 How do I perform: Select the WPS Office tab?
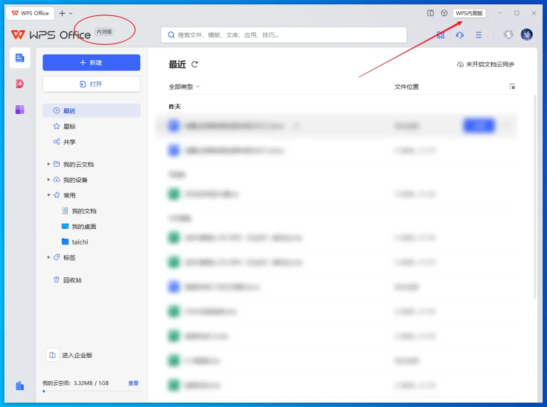[x=30, y=13]
